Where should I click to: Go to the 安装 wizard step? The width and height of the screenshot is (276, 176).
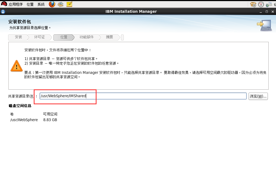(x=18, y=37)
